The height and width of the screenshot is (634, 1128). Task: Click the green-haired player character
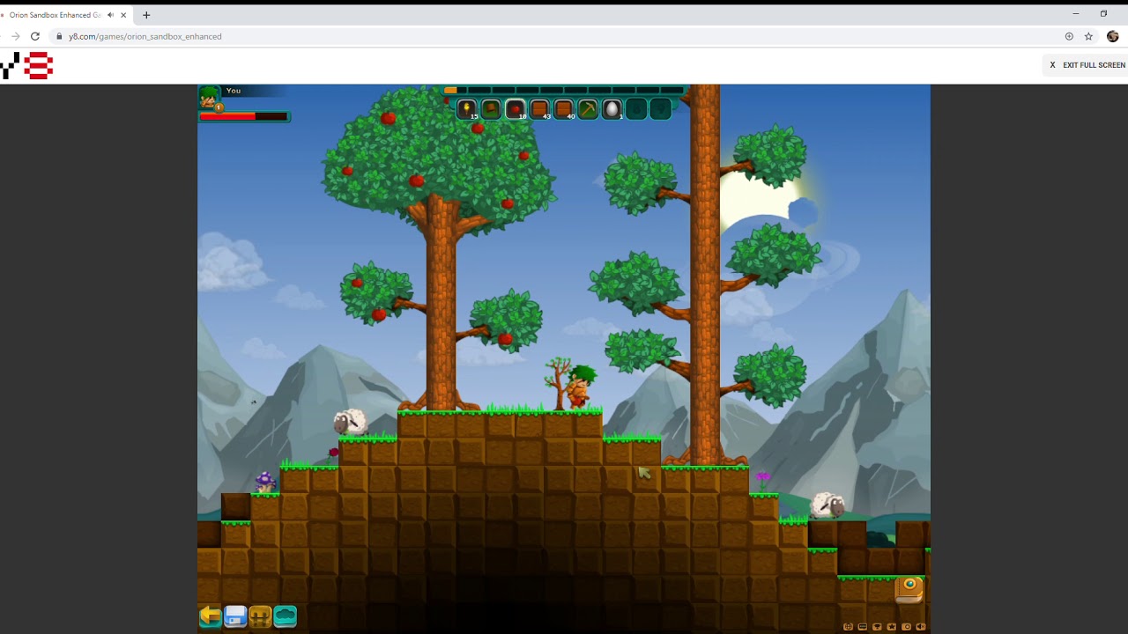tap(579, 388)
